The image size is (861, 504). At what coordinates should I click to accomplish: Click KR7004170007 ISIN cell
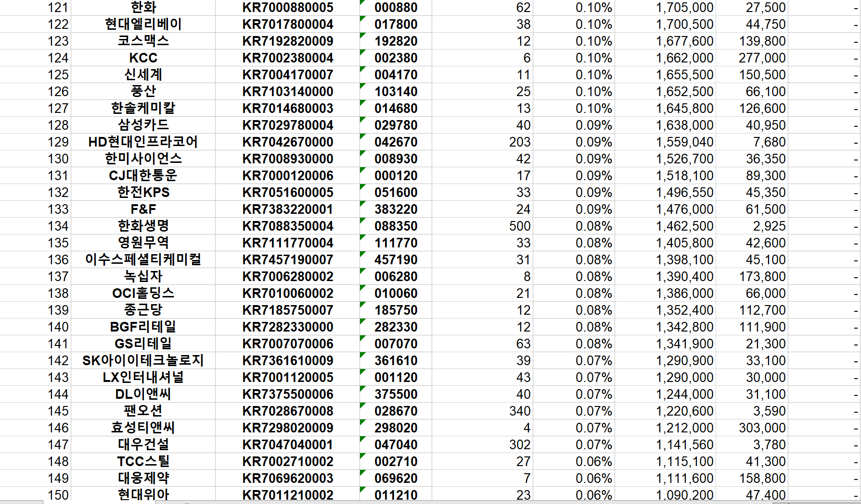(x=288, y=75)
